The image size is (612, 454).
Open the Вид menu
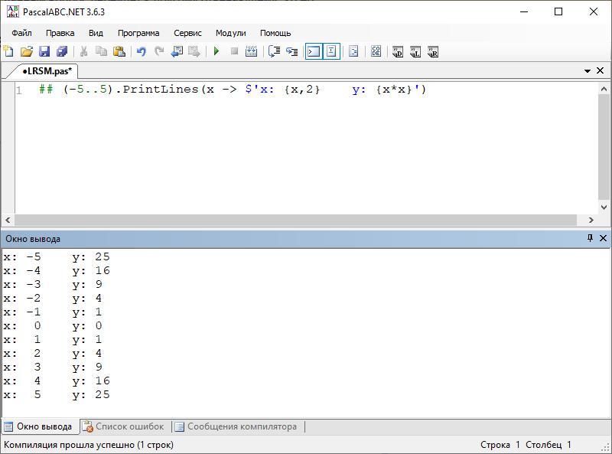(96, 33)
